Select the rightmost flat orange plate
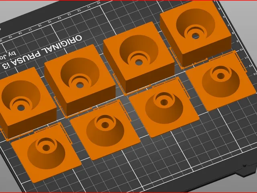The image size is (257, 193). pos(221,82)
